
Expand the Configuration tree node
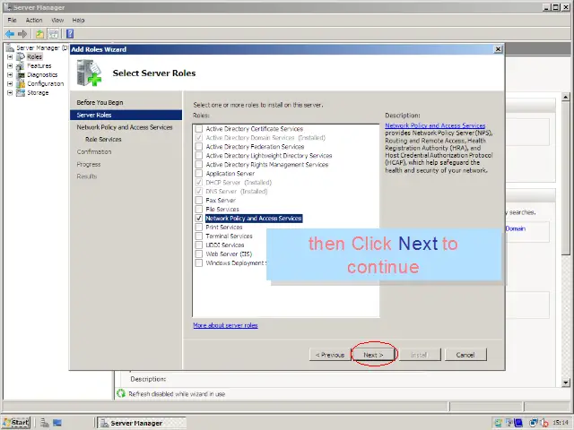click(10, 83)
